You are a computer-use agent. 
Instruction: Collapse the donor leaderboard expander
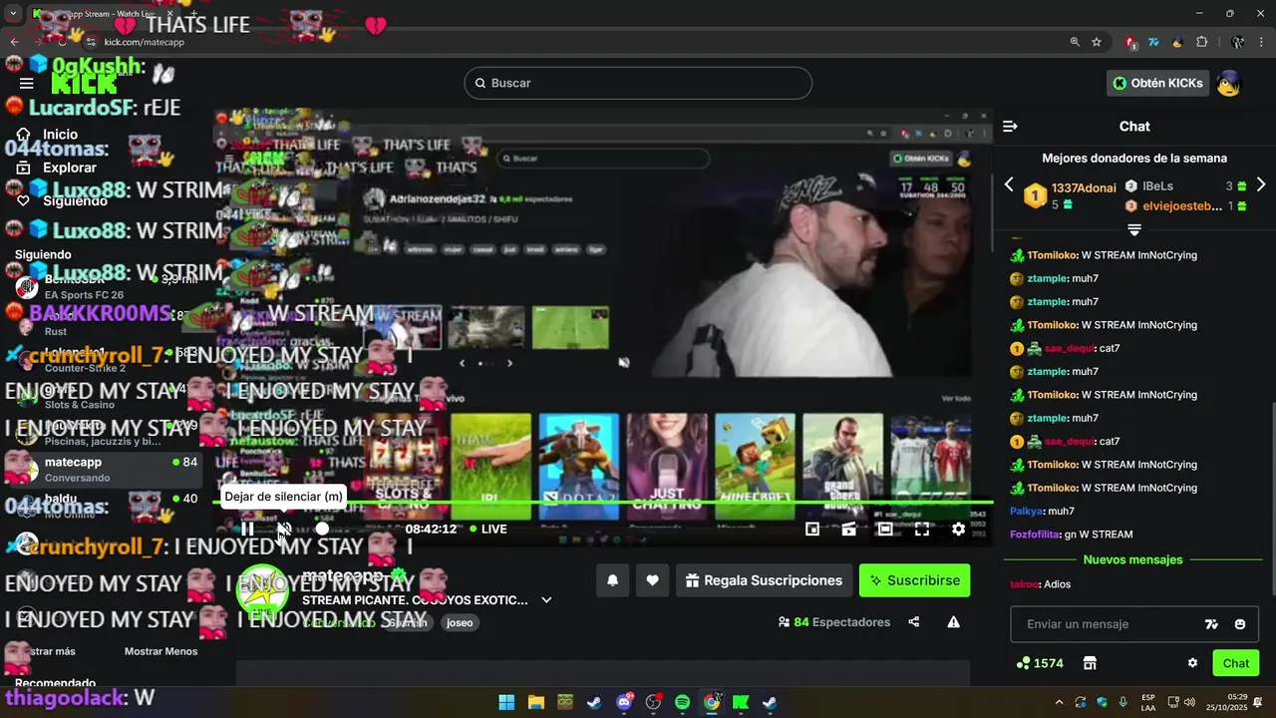tap(1134, 229)
